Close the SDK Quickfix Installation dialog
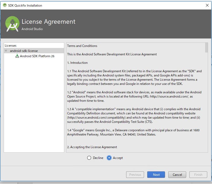The width and height of the screenshot is (212, 184). coord(207,5)
